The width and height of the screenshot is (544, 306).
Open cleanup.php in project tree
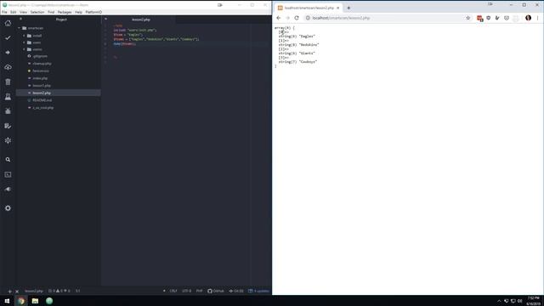pos(42,64)
